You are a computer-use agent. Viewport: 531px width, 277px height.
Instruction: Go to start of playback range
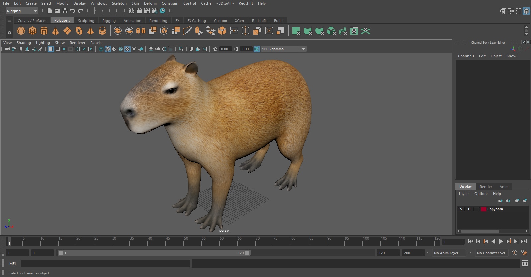[471, 241]
